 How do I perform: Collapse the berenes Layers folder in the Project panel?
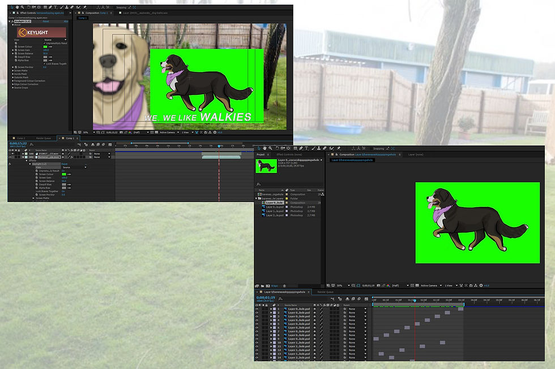tap(256, 198)
